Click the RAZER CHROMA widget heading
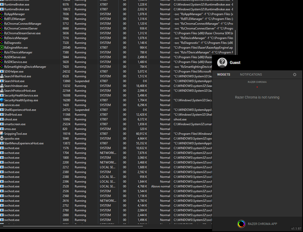The height and width of the screenshot is (232, 303). click(x=257, y=82)
